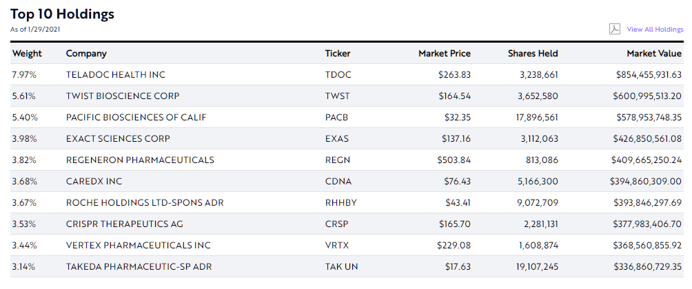Viewport: 692px width, 289px height.
Task: Click the Company column header
Action: click(86, 54)
